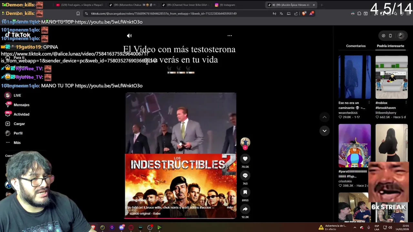Open a new browser tab with plus button

322,5
